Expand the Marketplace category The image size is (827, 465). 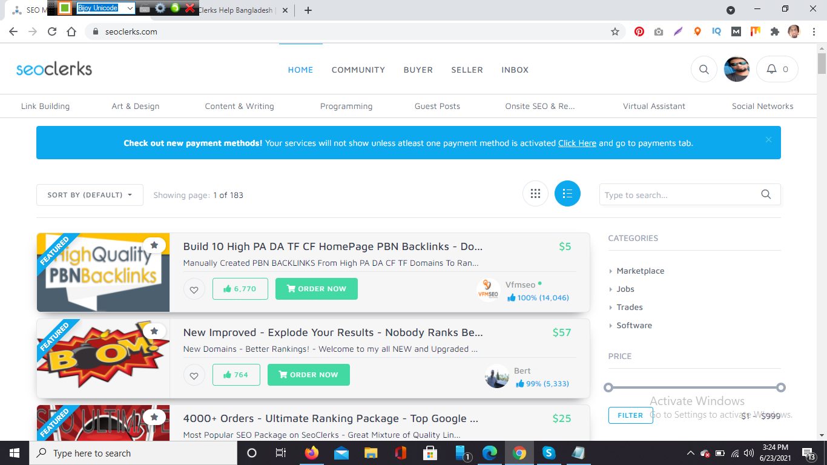(x=640, y=271)
